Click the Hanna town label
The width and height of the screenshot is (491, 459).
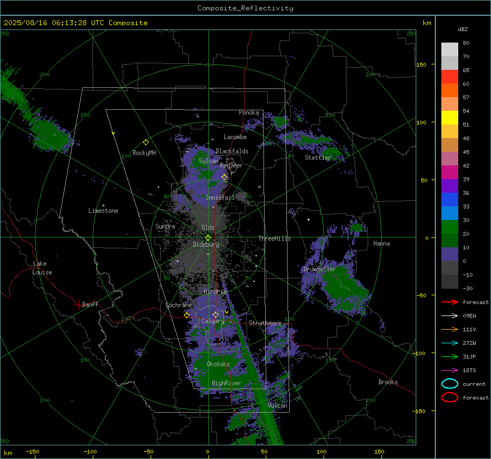pyautogui.click(x=381, y=243)
